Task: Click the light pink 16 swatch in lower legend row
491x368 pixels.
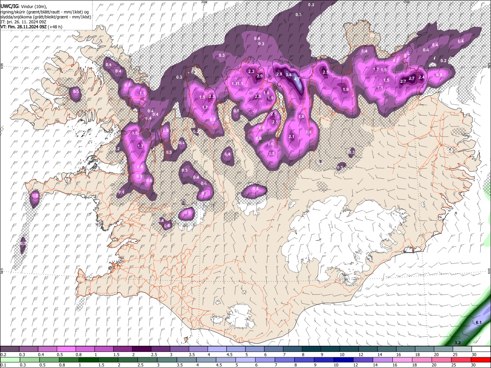Action: tap(402, 360)
